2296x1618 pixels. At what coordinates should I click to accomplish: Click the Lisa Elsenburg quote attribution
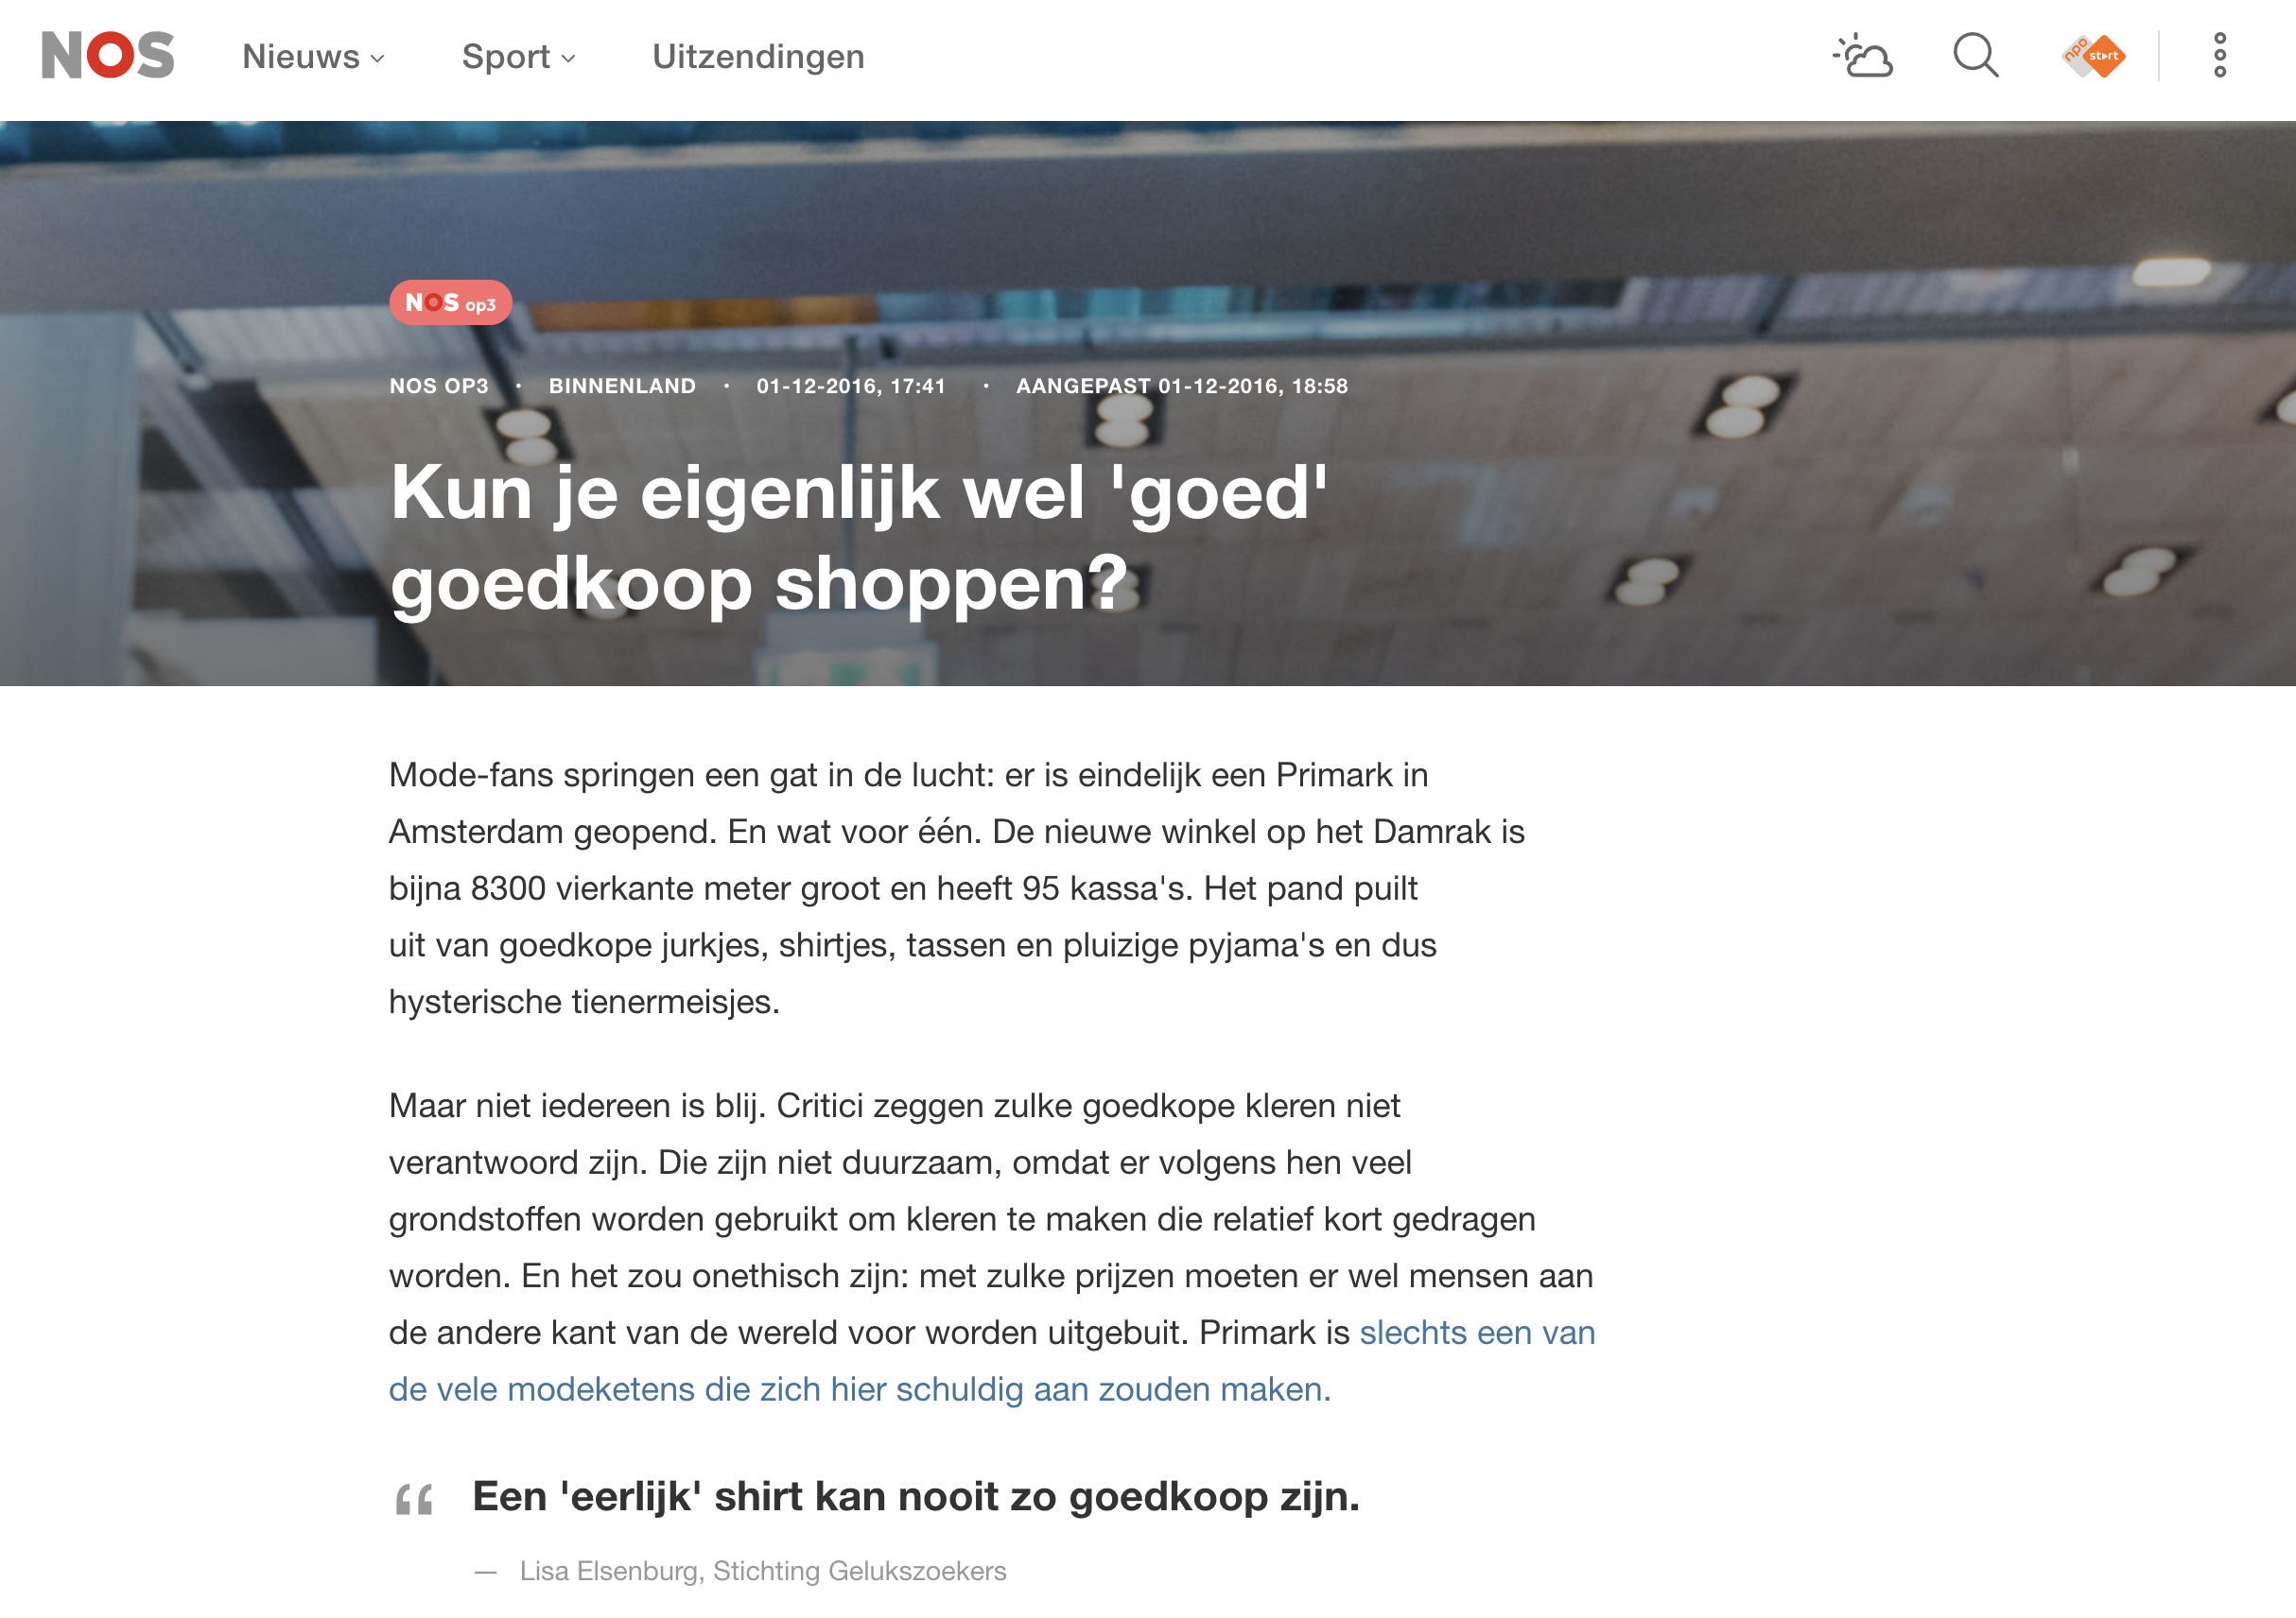(x=762, y=1572)
